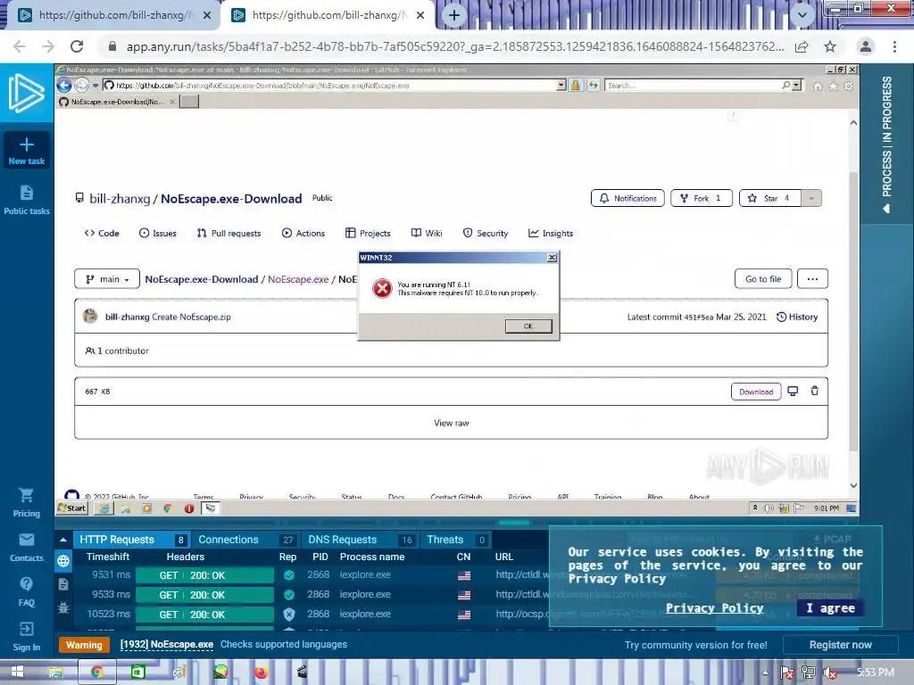Click the GitHub Download button
The image size is (914, 685).
(755, 392)
